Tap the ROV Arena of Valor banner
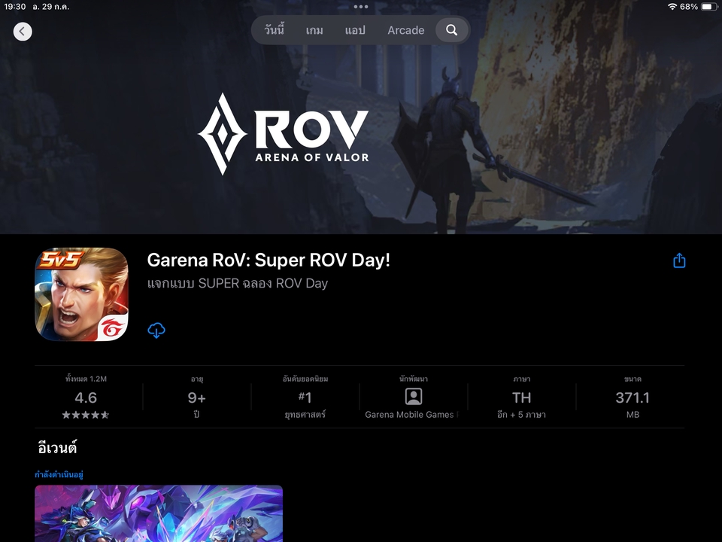 point(284,134)
